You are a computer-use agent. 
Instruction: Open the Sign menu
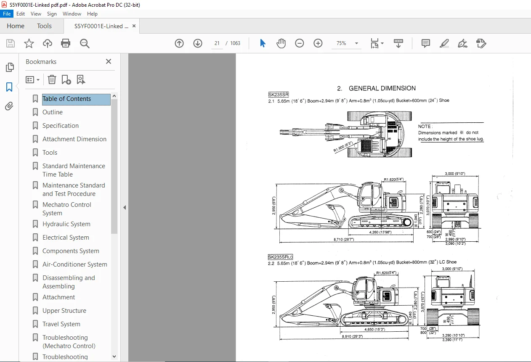(x=52, y=14)
